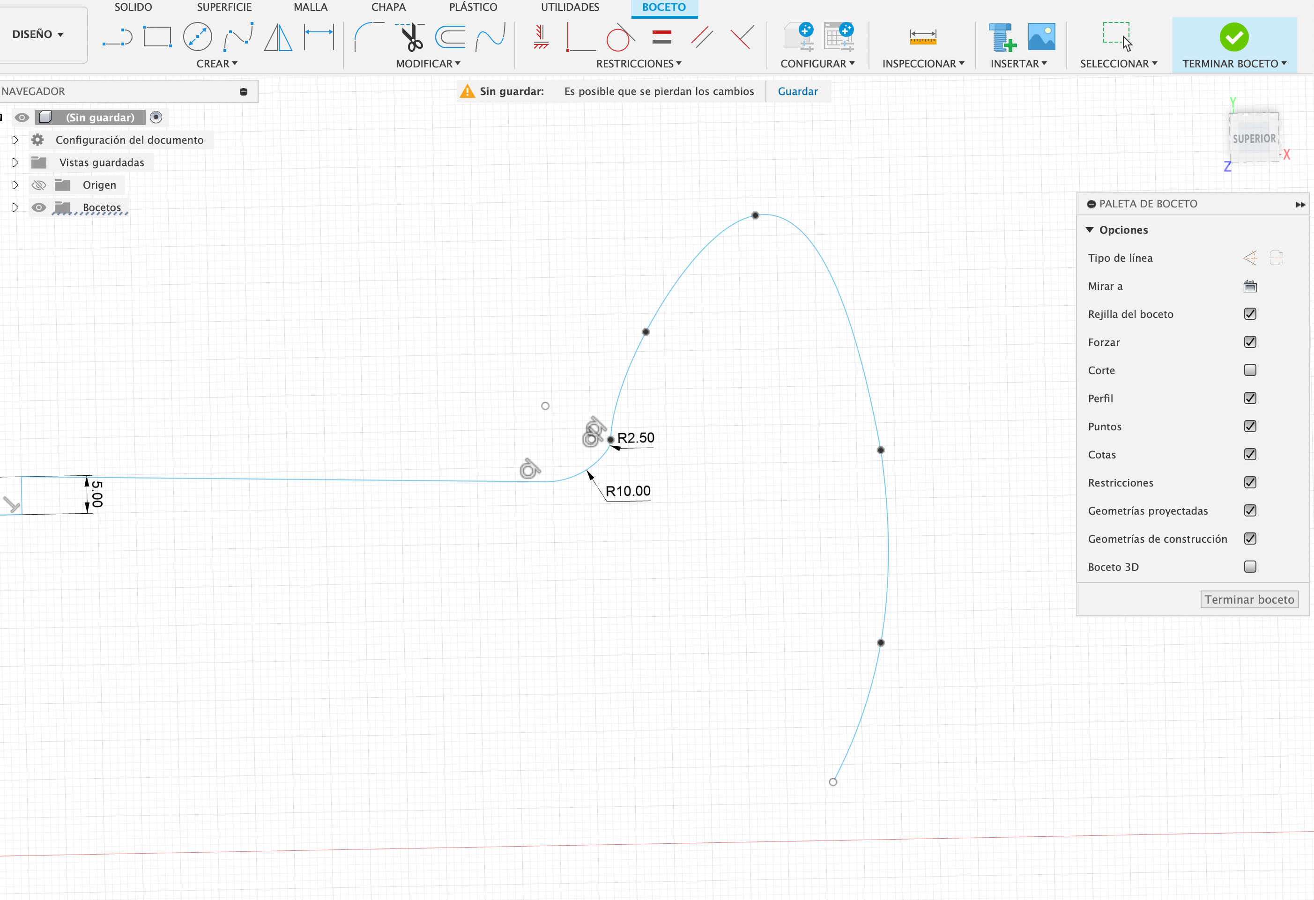Image resolution: width=1314 pixels, height=900 pixels.
Task: Toggle the Perfil checkbox
Action: point(1249,398)
